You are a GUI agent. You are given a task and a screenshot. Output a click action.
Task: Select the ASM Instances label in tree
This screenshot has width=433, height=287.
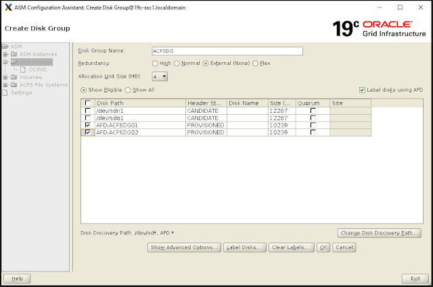[39, 54]
